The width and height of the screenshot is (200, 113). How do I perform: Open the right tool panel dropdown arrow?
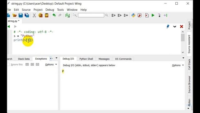click(183, 58)
